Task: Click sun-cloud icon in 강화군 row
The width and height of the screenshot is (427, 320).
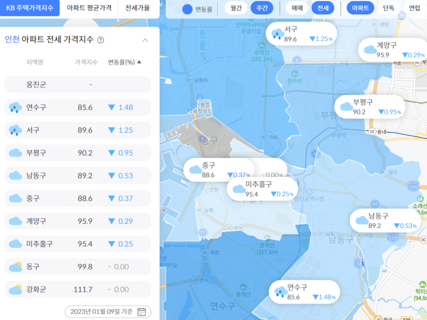Action: (15, 290)
